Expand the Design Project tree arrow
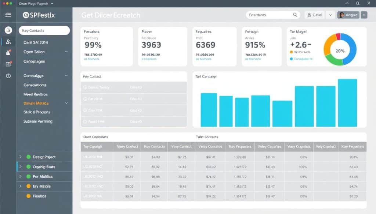Screen dimensions: 376x214 (21, 157)
